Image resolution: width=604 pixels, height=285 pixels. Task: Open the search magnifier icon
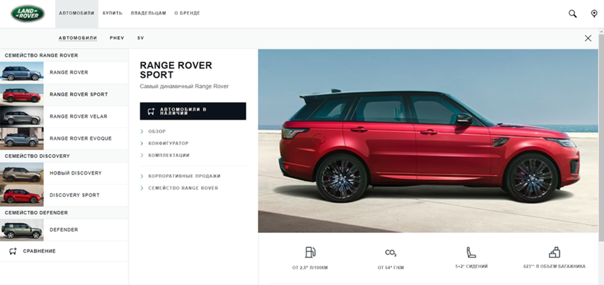(x=572, y=14)
